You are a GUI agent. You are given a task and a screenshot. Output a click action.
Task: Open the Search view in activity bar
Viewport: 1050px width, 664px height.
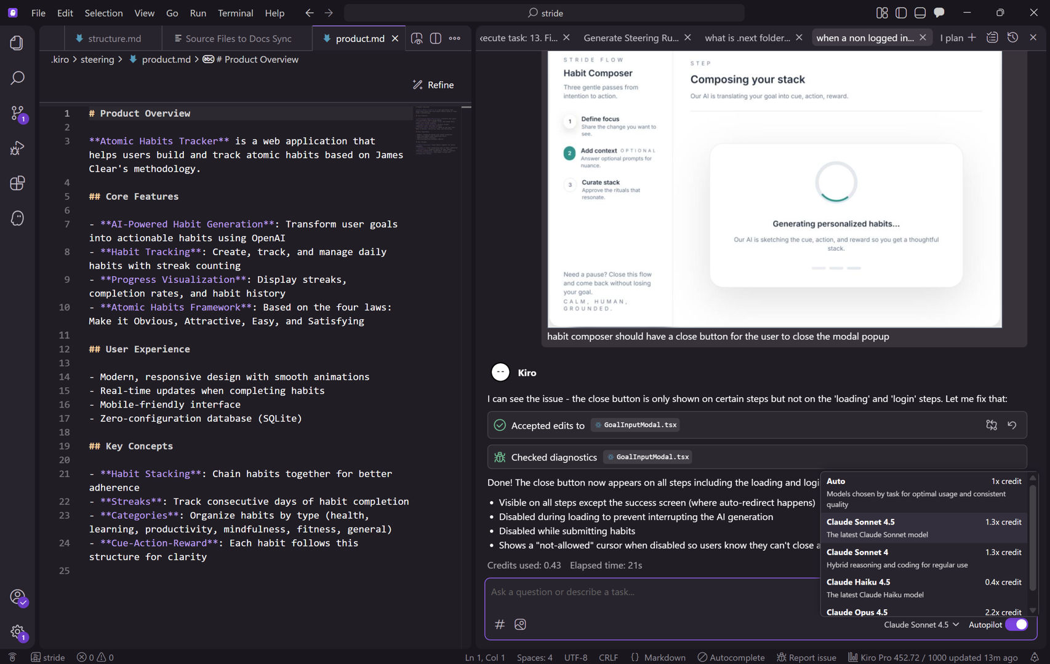click(x=17, y=78)
